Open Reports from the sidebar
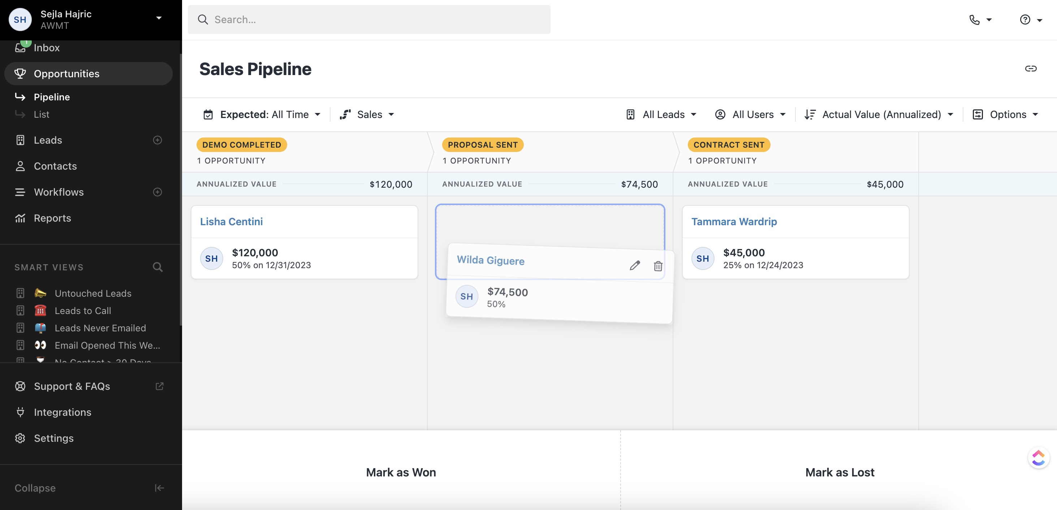The height and width of the screenshot is (510, 1057). click(x=52, y=218)
